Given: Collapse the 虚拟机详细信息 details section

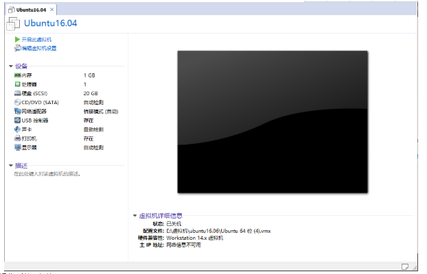Looking at the screenshot, I should [x=135, y=216].
